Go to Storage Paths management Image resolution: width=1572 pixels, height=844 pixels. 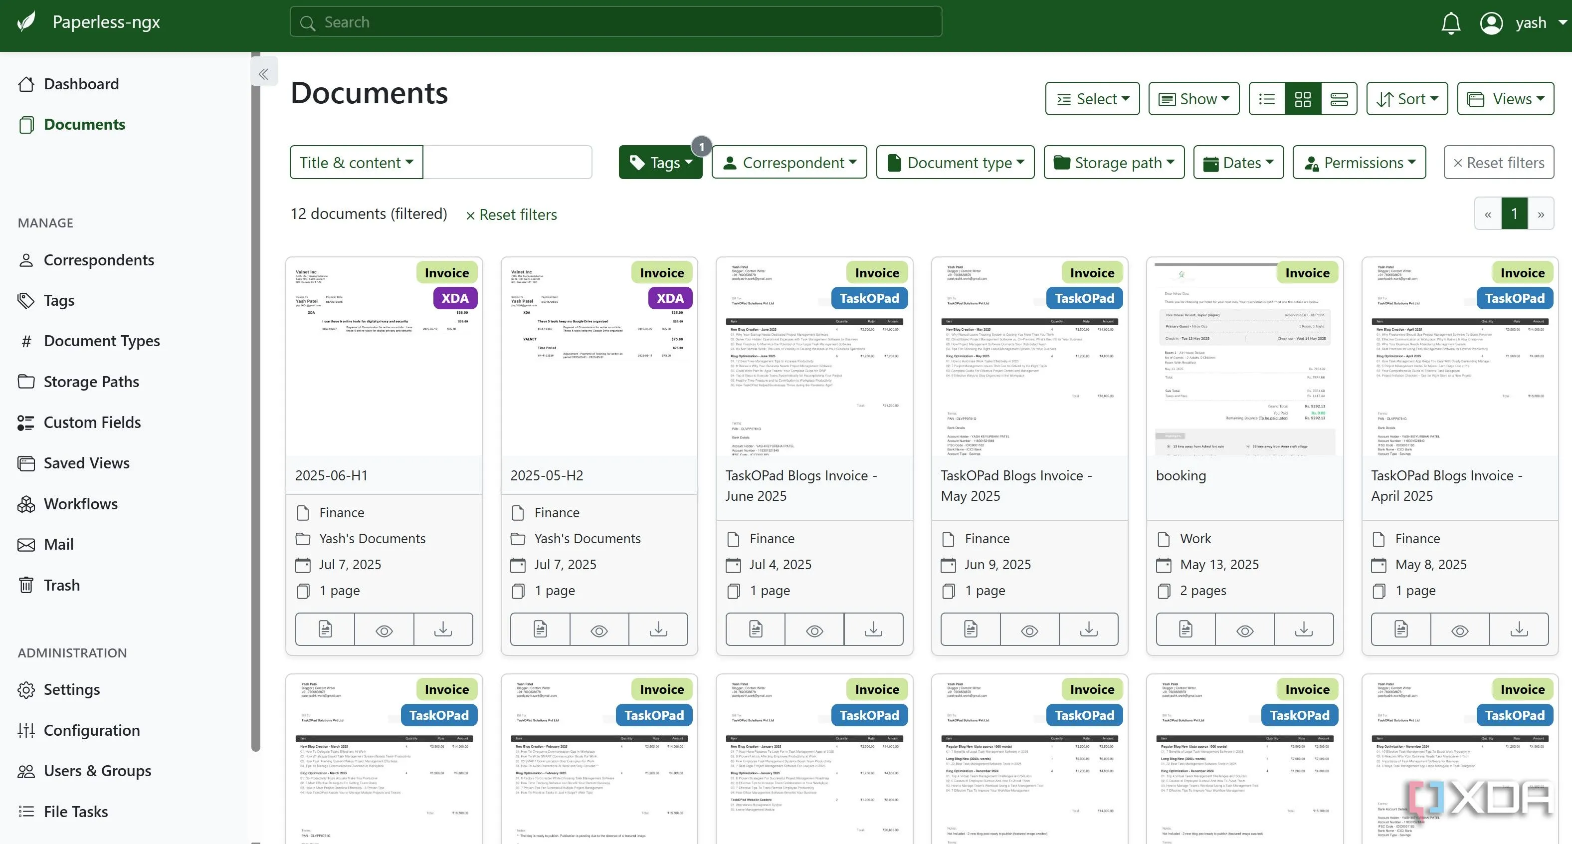pos(92,381)
